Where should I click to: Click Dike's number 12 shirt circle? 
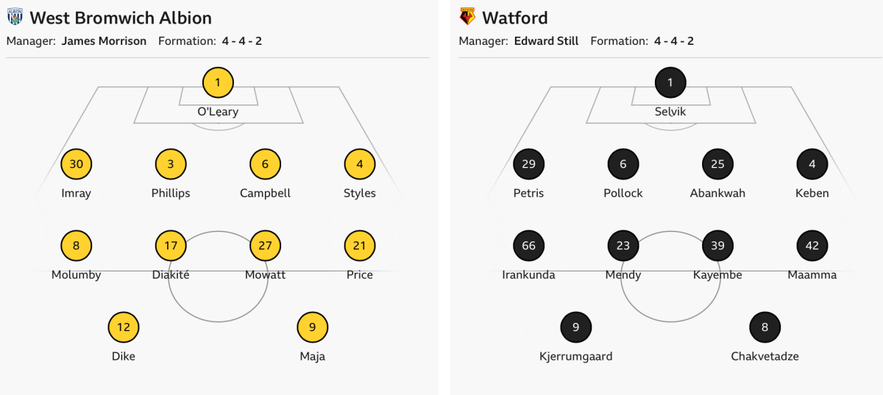tap(124, 327)
